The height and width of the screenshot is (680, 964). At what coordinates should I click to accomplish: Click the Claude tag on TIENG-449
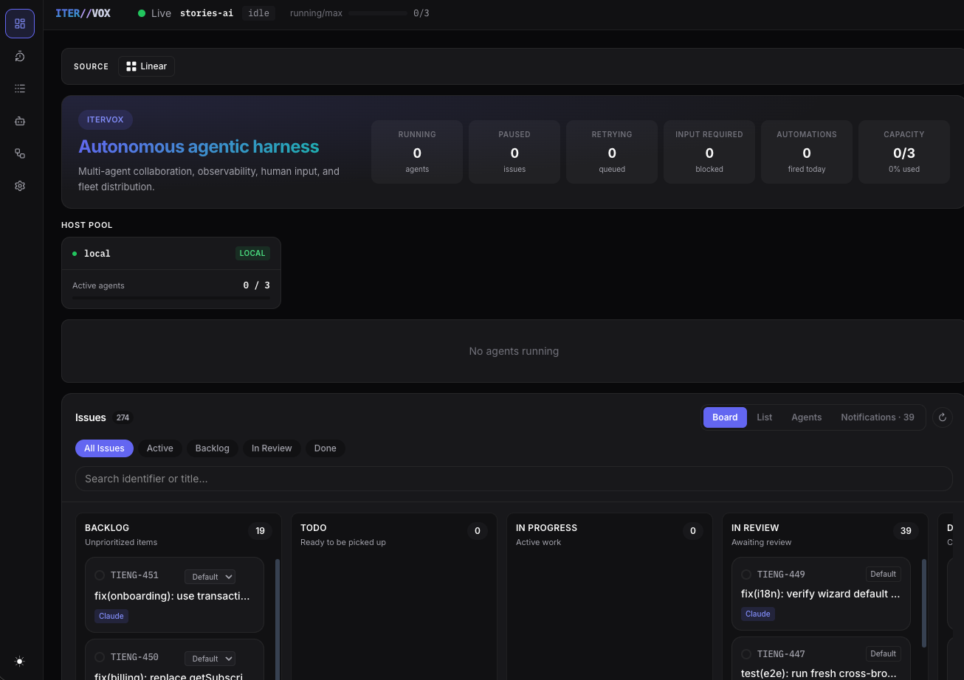click(x=758, y=614)
